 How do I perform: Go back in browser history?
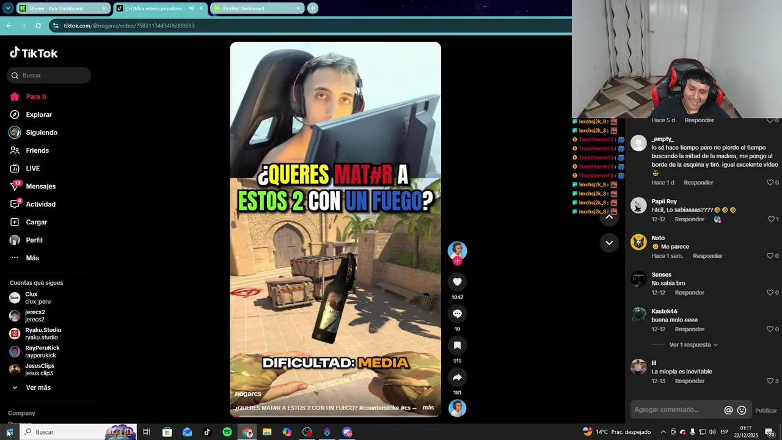[x=9, y=26]
